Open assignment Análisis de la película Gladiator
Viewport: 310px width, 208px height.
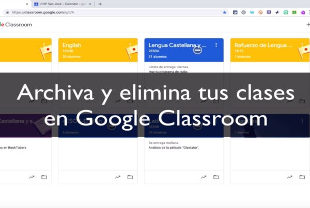coord(174,148)
